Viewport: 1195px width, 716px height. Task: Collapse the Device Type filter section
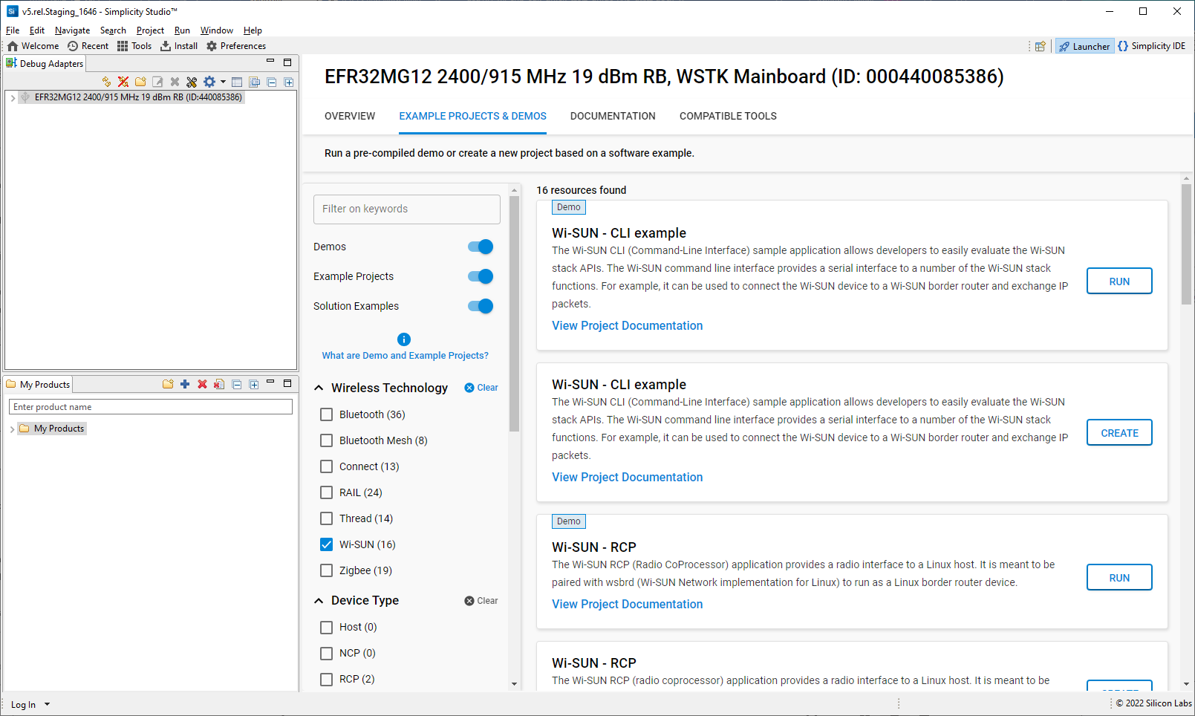pos(319,600)
